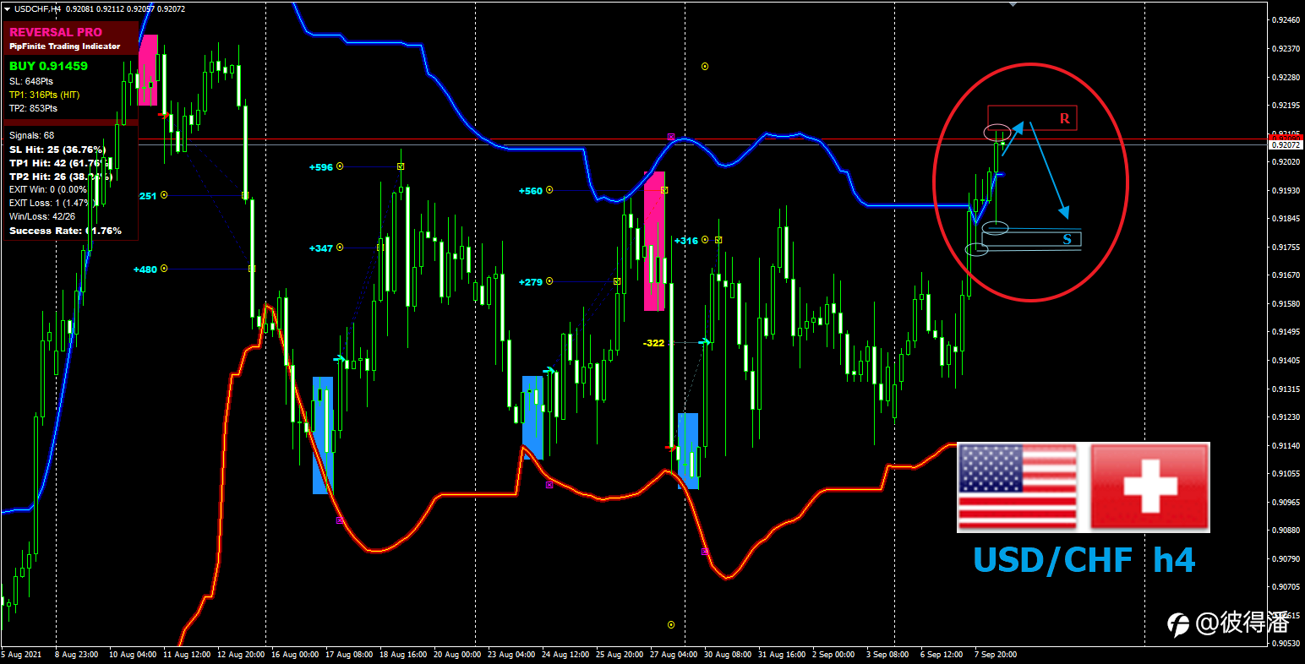Click the current price tag 0.92072

1285,145
